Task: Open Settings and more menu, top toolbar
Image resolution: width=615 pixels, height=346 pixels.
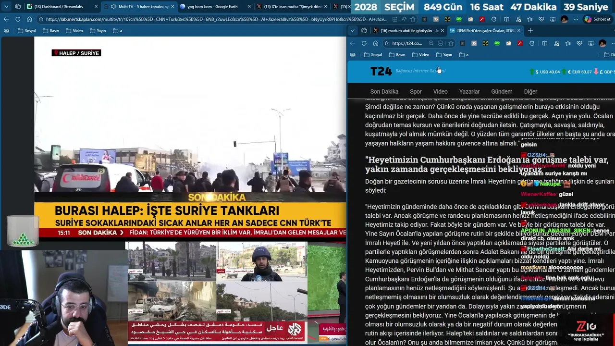Action: click(576, 19)
